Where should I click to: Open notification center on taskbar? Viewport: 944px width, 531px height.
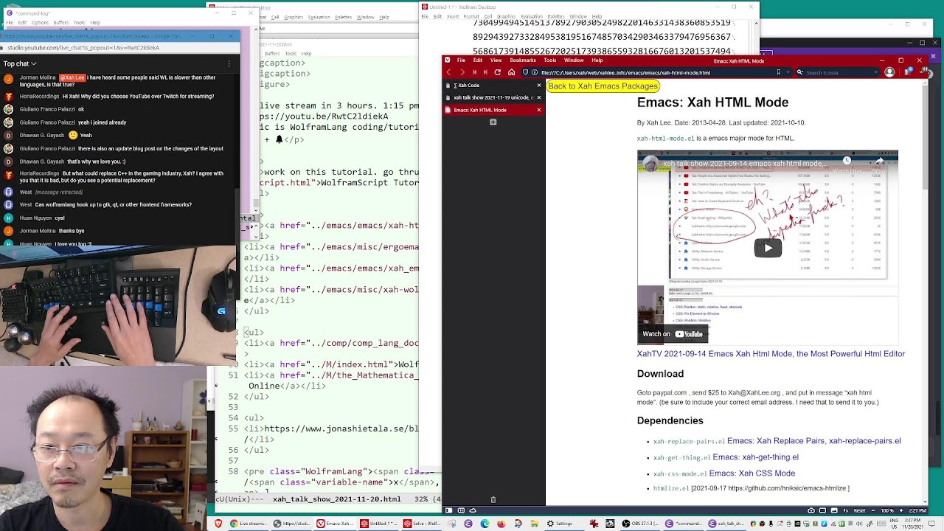(x=931, y=524)
